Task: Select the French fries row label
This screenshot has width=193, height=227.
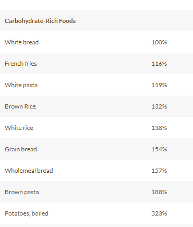Action: coord(21,64)
